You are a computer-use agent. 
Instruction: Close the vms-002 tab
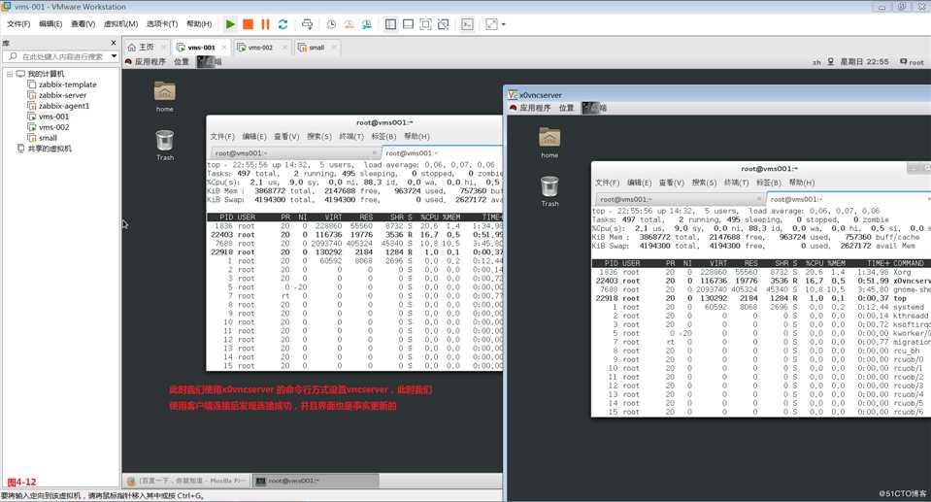point(284,47)
